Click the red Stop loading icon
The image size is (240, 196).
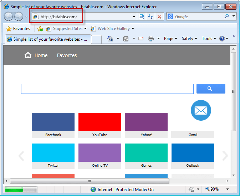[159, 17]
